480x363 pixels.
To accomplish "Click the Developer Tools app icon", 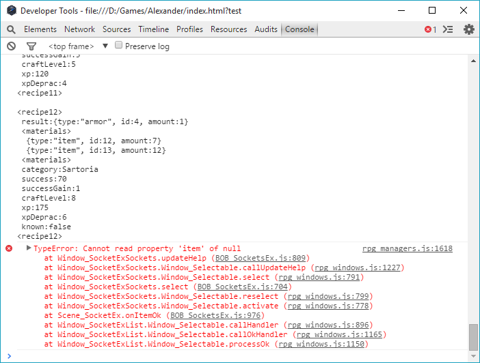I will click(x=12, y=10).
